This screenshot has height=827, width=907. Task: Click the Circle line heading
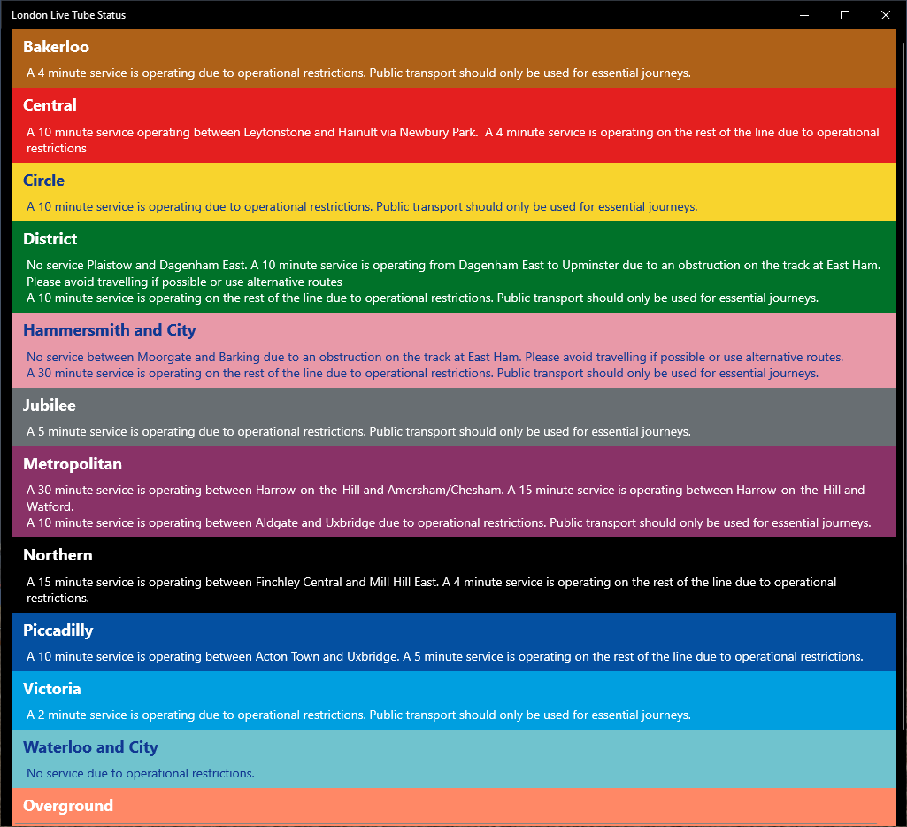pos(43,181)
